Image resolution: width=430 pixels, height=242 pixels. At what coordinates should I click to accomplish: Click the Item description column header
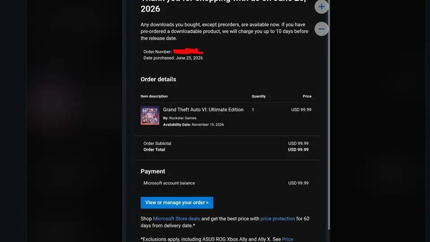[154, 96]
